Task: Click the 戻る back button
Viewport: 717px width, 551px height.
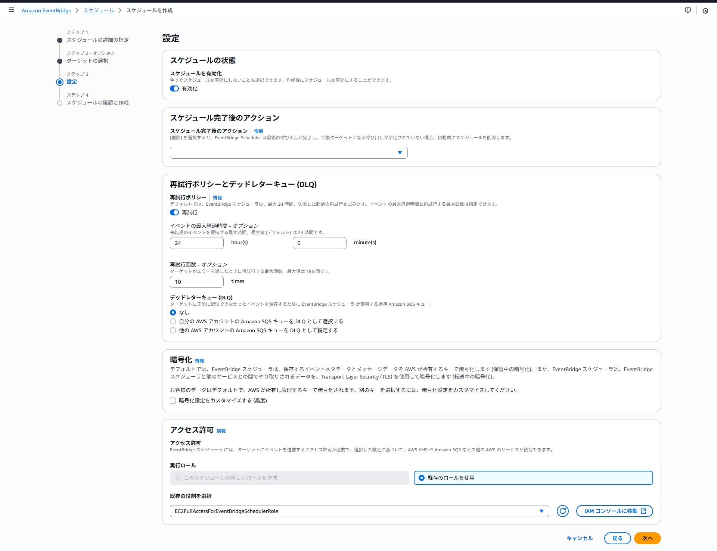Action: [617, 538]
